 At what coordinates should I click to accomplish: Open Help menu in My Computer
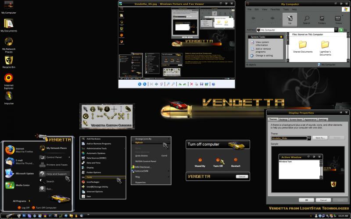click(294, 9)
